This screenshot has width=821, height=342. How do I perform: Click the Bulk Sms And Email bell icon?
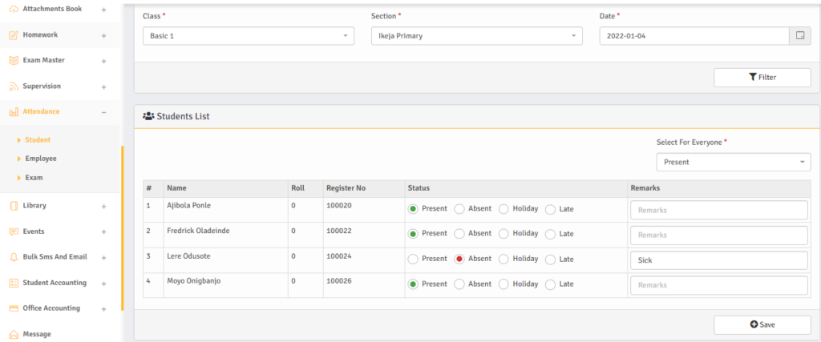14,257
